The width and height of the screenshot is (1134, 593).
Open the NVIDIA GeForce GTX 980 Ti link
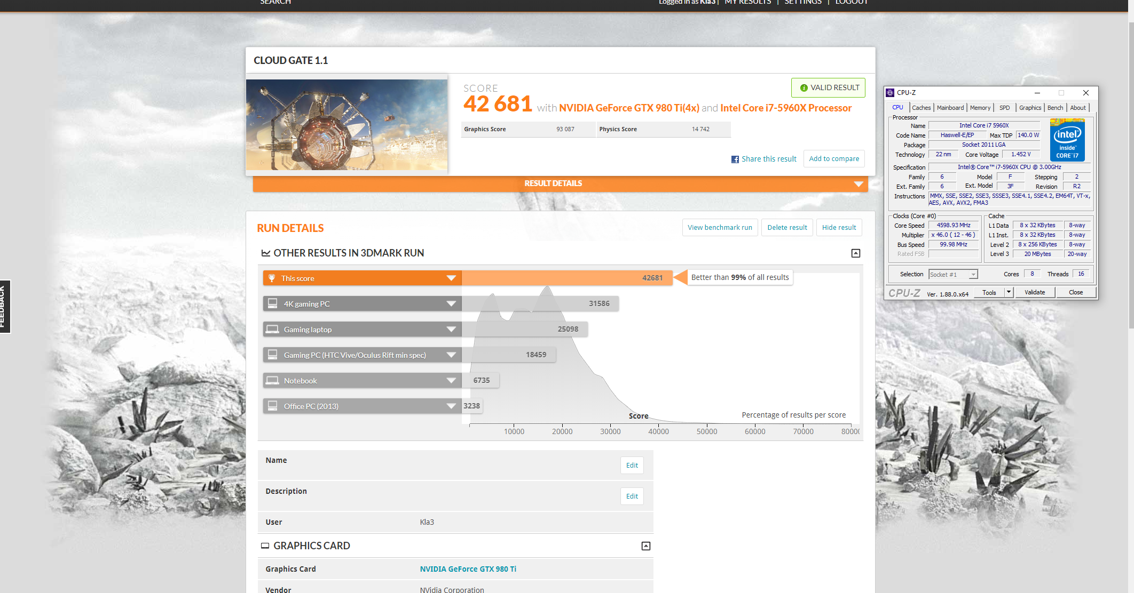(468, 569)
